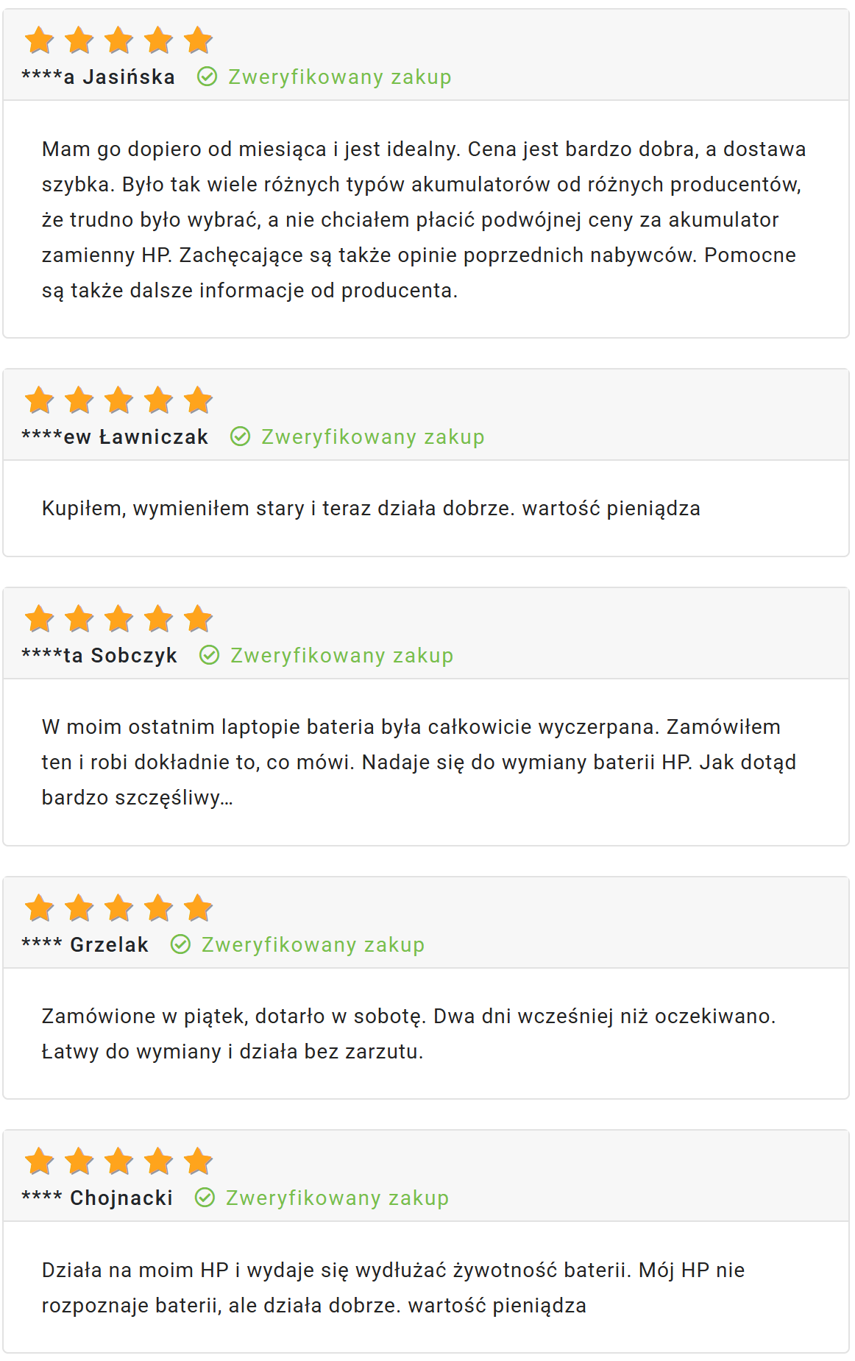Viewport: 855px width, 1361px height.
Task: Click the review text starting 'Kupiłem, wymieniłem stary'
Action: coord(371,509)
